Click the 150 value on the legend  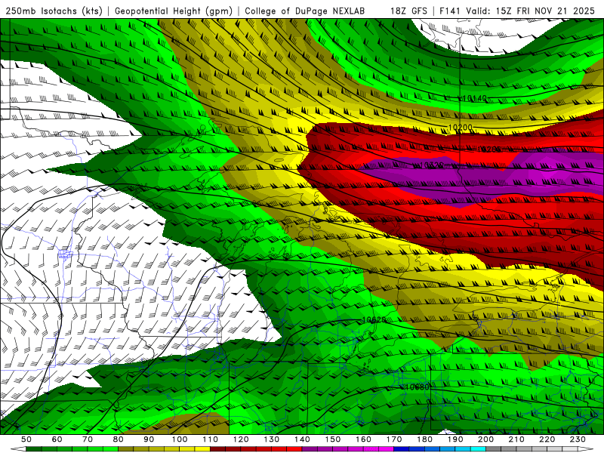coord(332,439)
